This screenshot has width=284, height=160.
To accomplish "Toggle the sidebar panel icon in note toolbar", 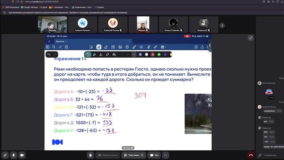I will [47, 47].
